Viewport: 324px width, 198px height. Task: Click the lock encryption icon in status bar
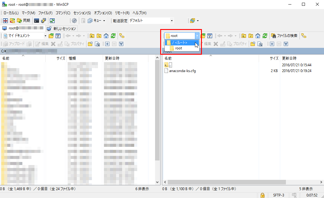click(x=262, y=195)
